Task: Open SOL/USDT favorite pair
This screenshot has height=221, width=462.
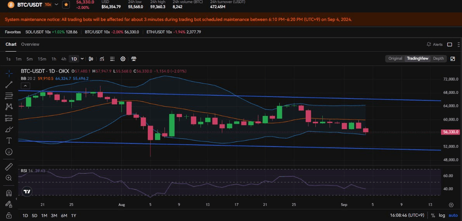Action: 52,32
